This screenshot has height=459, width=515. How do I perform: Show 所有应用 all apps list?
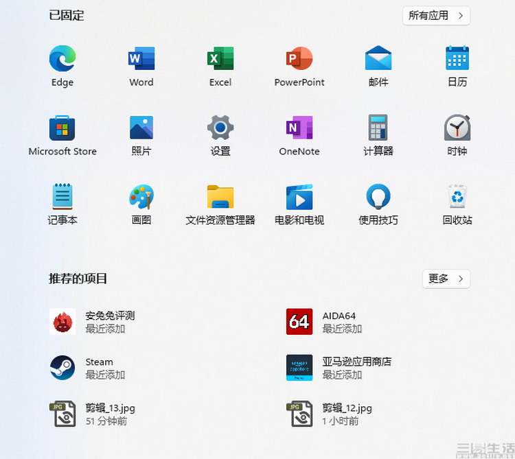436,15
